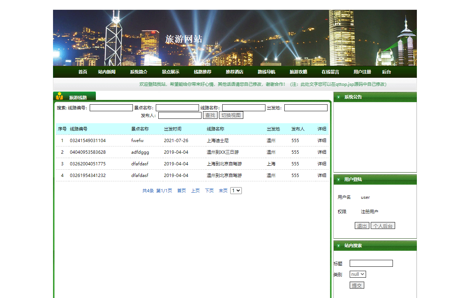Navigate to 后台 via the menu bar
Image resolution: width=459 pixels, height=298 pixels.
[x=386, y=72]
